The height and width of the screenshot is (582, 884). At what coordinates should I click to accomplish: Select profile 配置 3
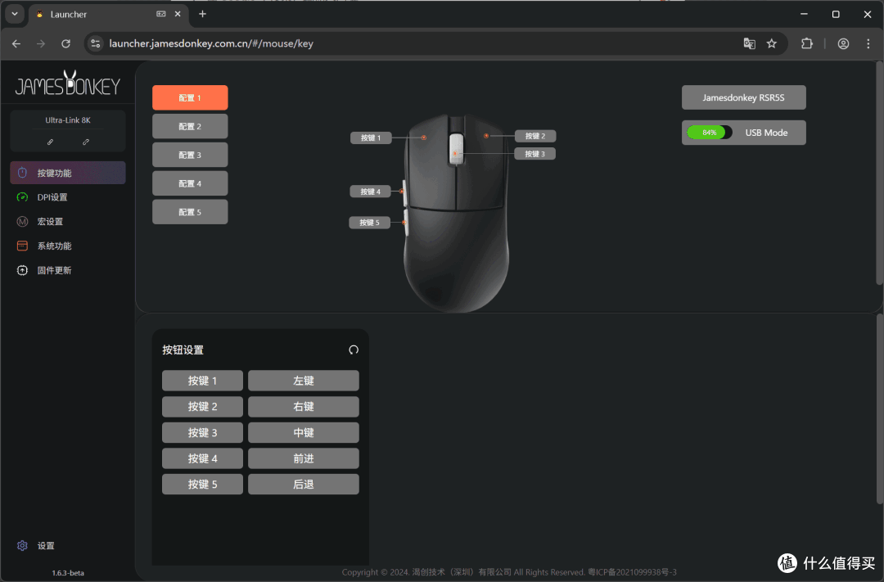pyautogui.click(x=190, y=155)
